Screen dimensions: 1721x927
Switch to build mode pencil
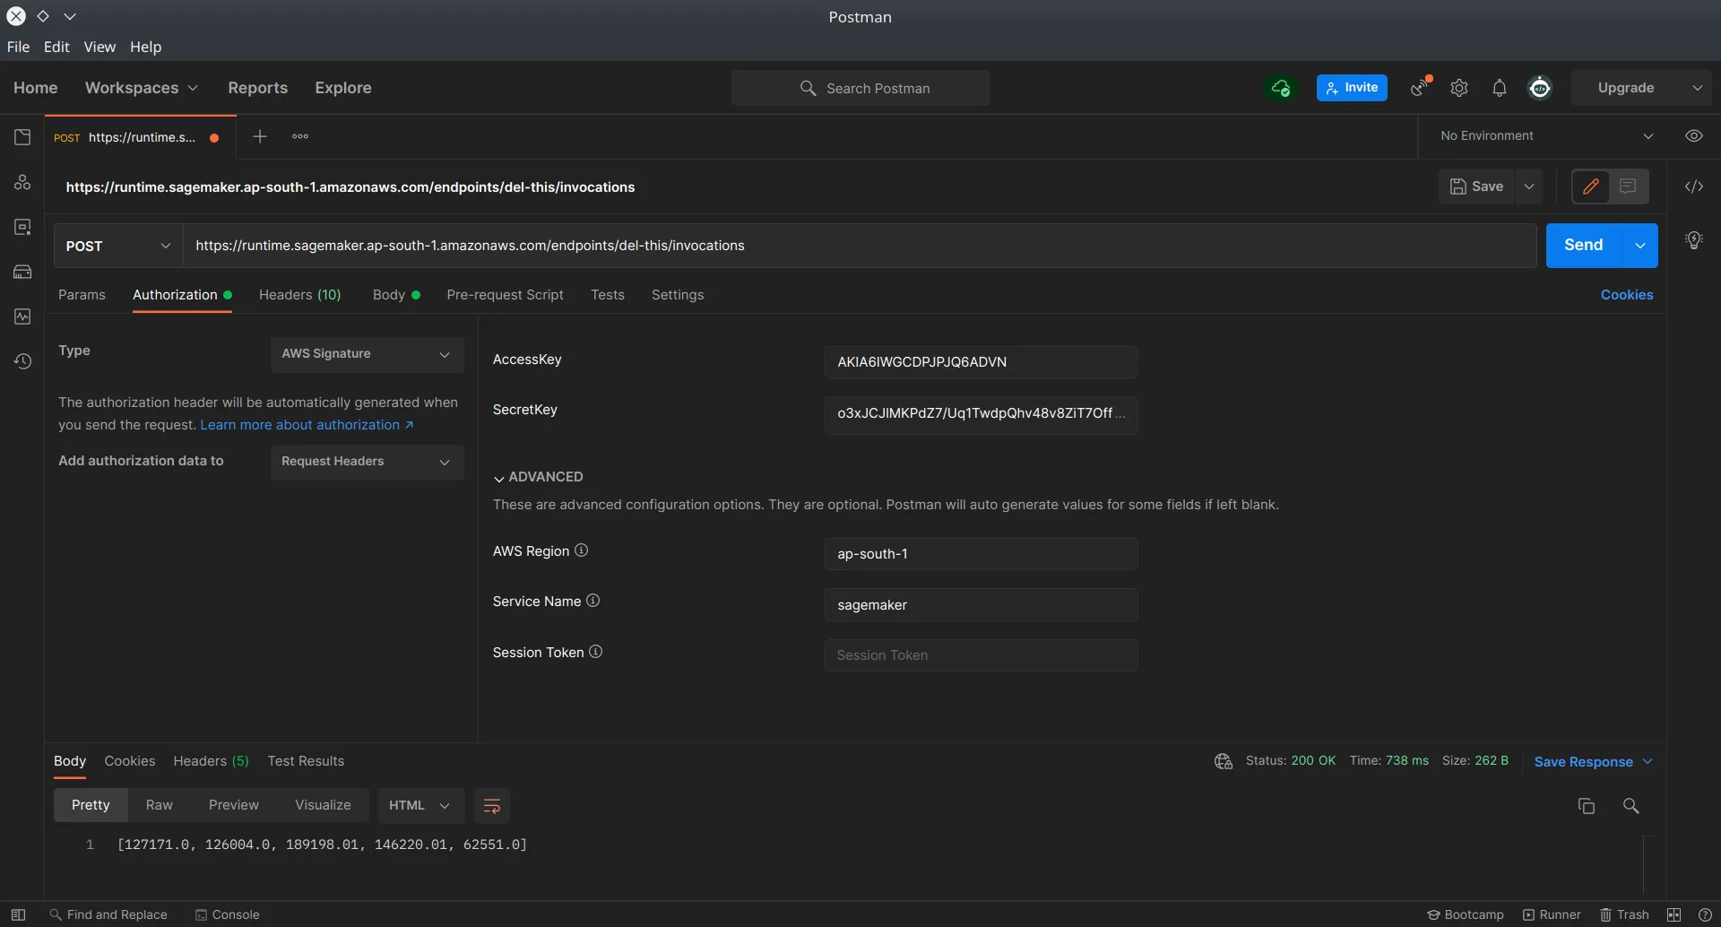click(x=1591, y=186)
